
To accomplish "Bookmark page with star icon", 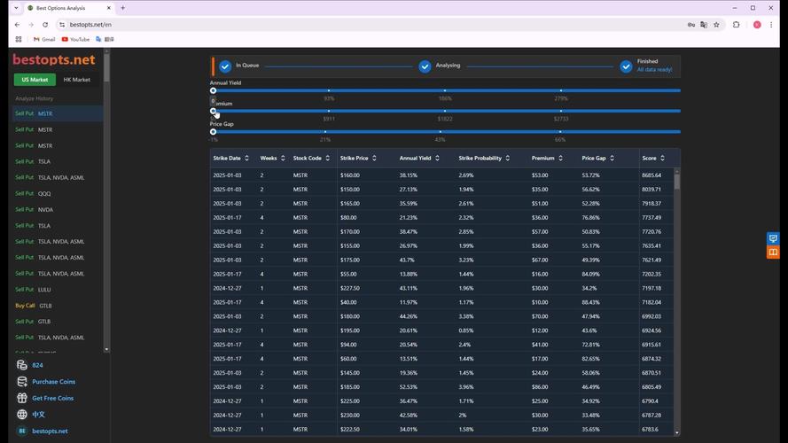I will coord(716,25).
